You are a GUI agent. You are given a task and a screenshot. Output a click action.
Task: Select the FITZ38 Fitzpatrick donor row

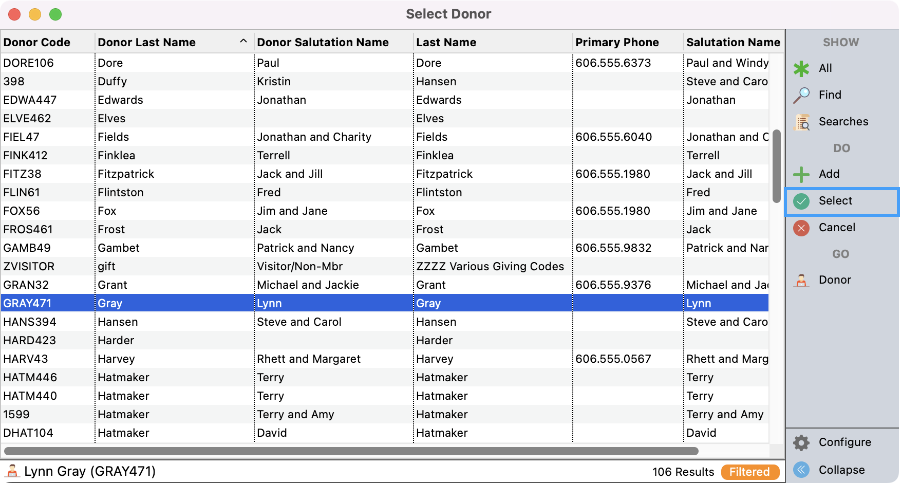[x=126, y=174]
